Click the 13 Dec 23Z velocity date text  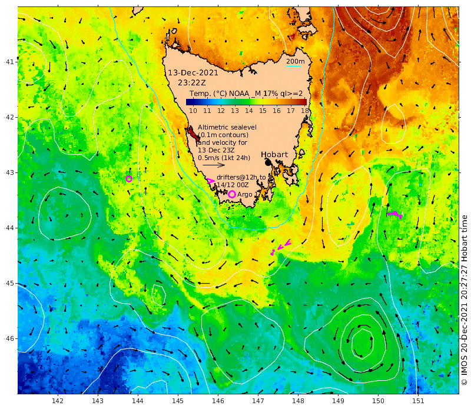(216, 150)
